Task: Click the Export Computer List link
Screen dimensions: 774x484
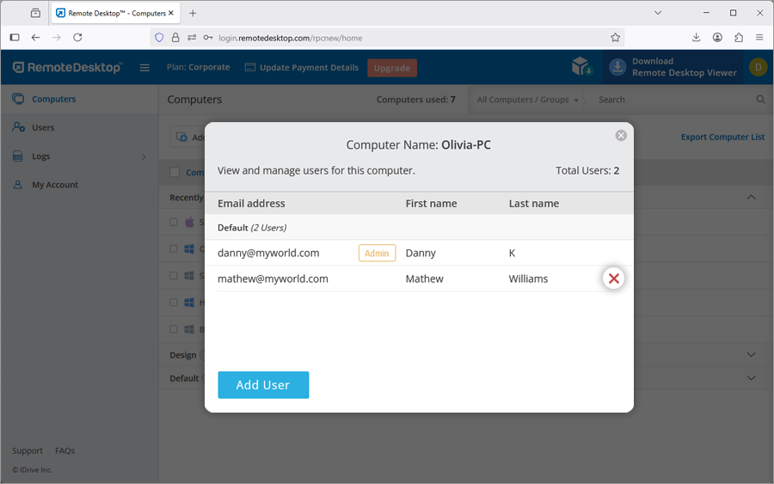Action: 722,137
